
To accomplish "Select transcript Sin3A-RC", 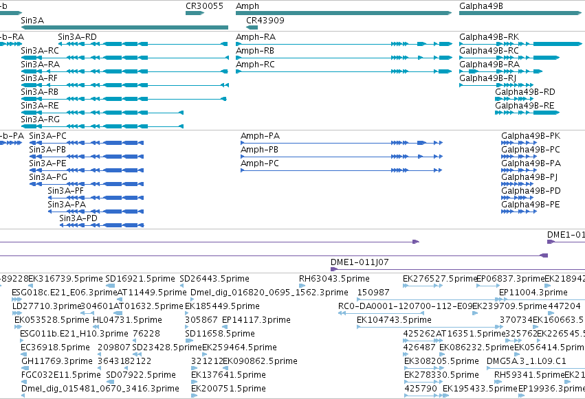I will pyautogui.click(x=125, y=58).
